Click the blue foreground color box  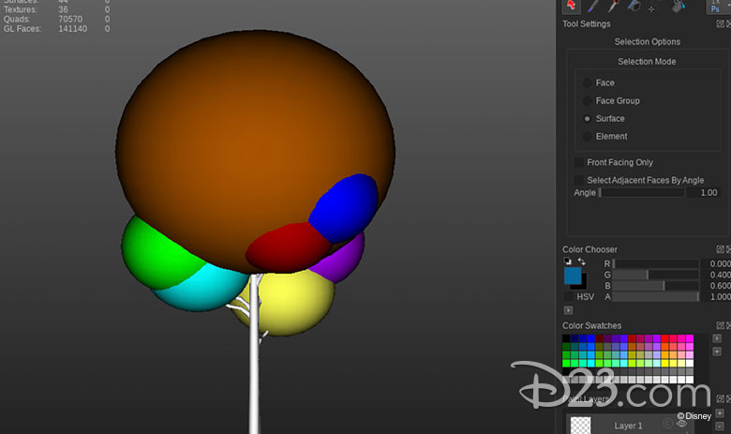573,276
